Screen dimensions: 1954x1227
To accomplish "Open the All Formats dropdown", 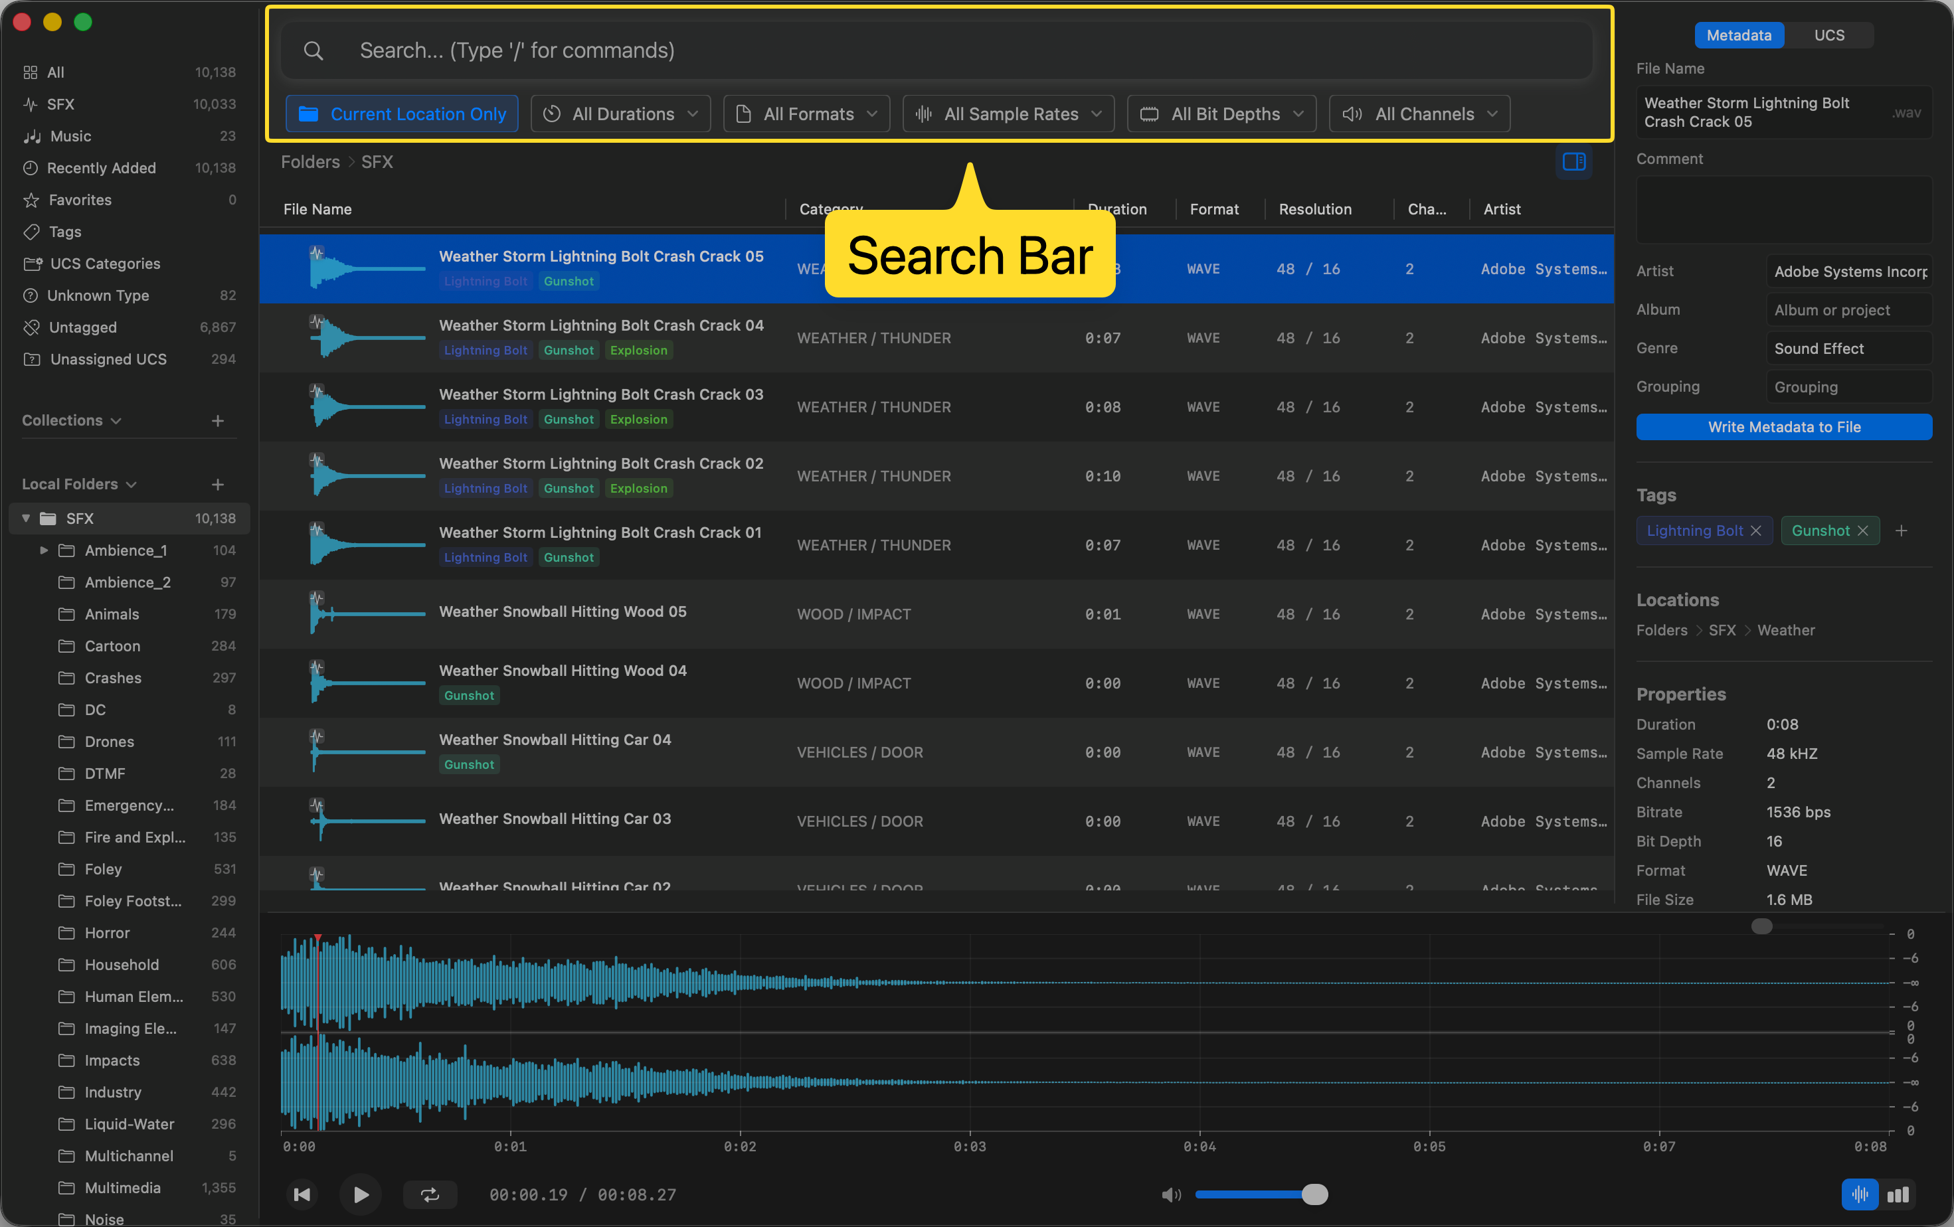I will pos(806,114).
